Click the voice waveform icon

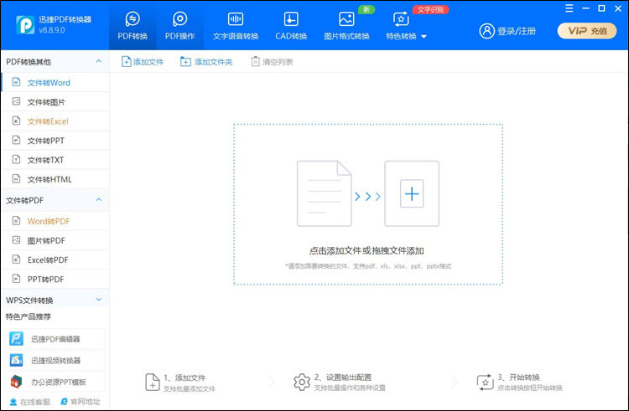(x=236, y=18)
